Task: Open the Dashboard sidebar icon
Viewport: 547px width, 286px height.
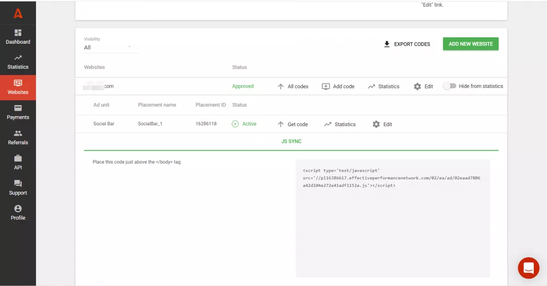Action: click(18, 33)
